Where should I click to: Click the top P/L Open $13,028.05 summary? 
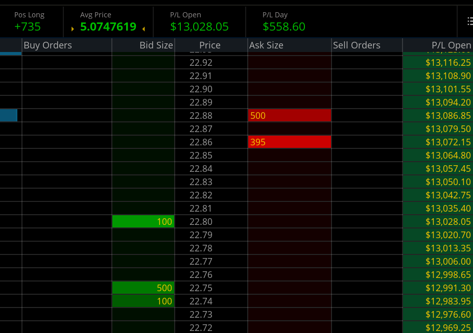[x=199, y=27]
